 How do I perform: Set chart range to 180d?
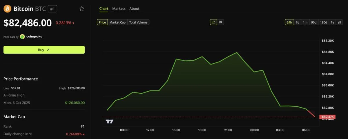coord(323,22)
